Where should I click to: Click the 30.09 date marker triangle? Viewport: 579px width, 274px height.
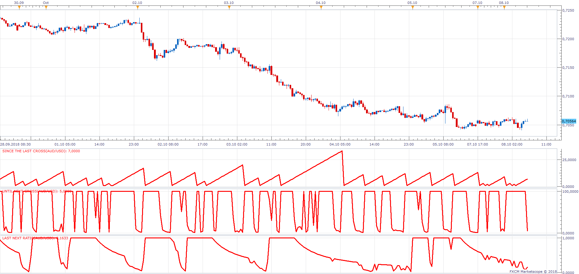(x=19, y=8)
